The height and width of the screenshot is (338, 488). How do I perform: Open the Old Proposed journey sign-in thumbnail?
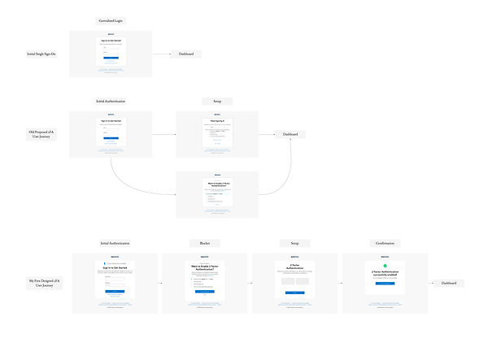pos(111,134)
